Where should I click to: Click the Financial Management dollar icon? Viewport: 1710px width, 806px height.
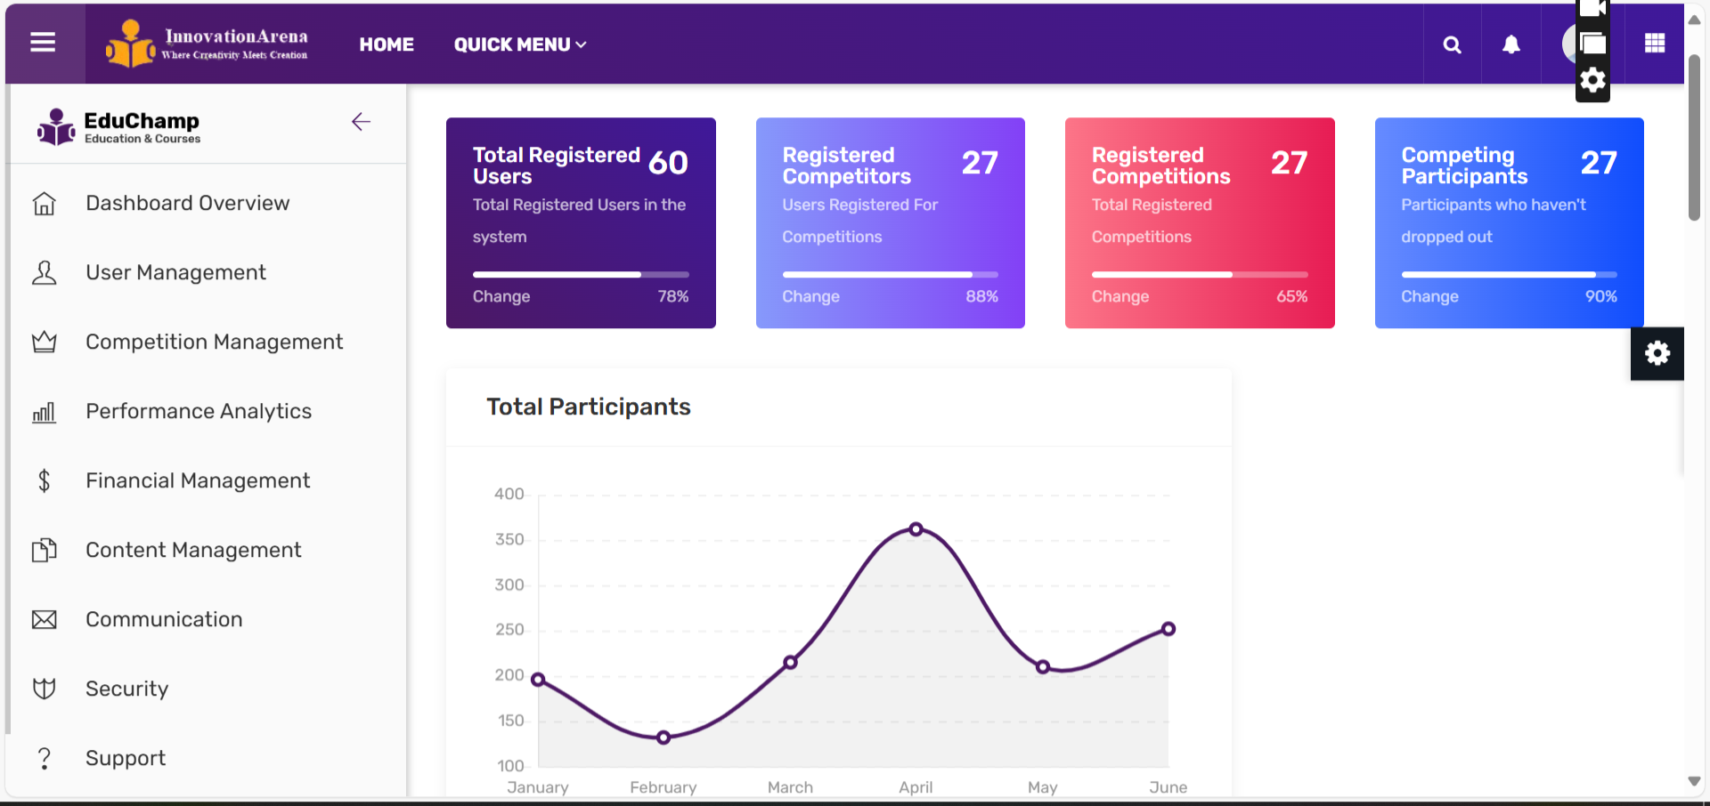tap(45, 480)
